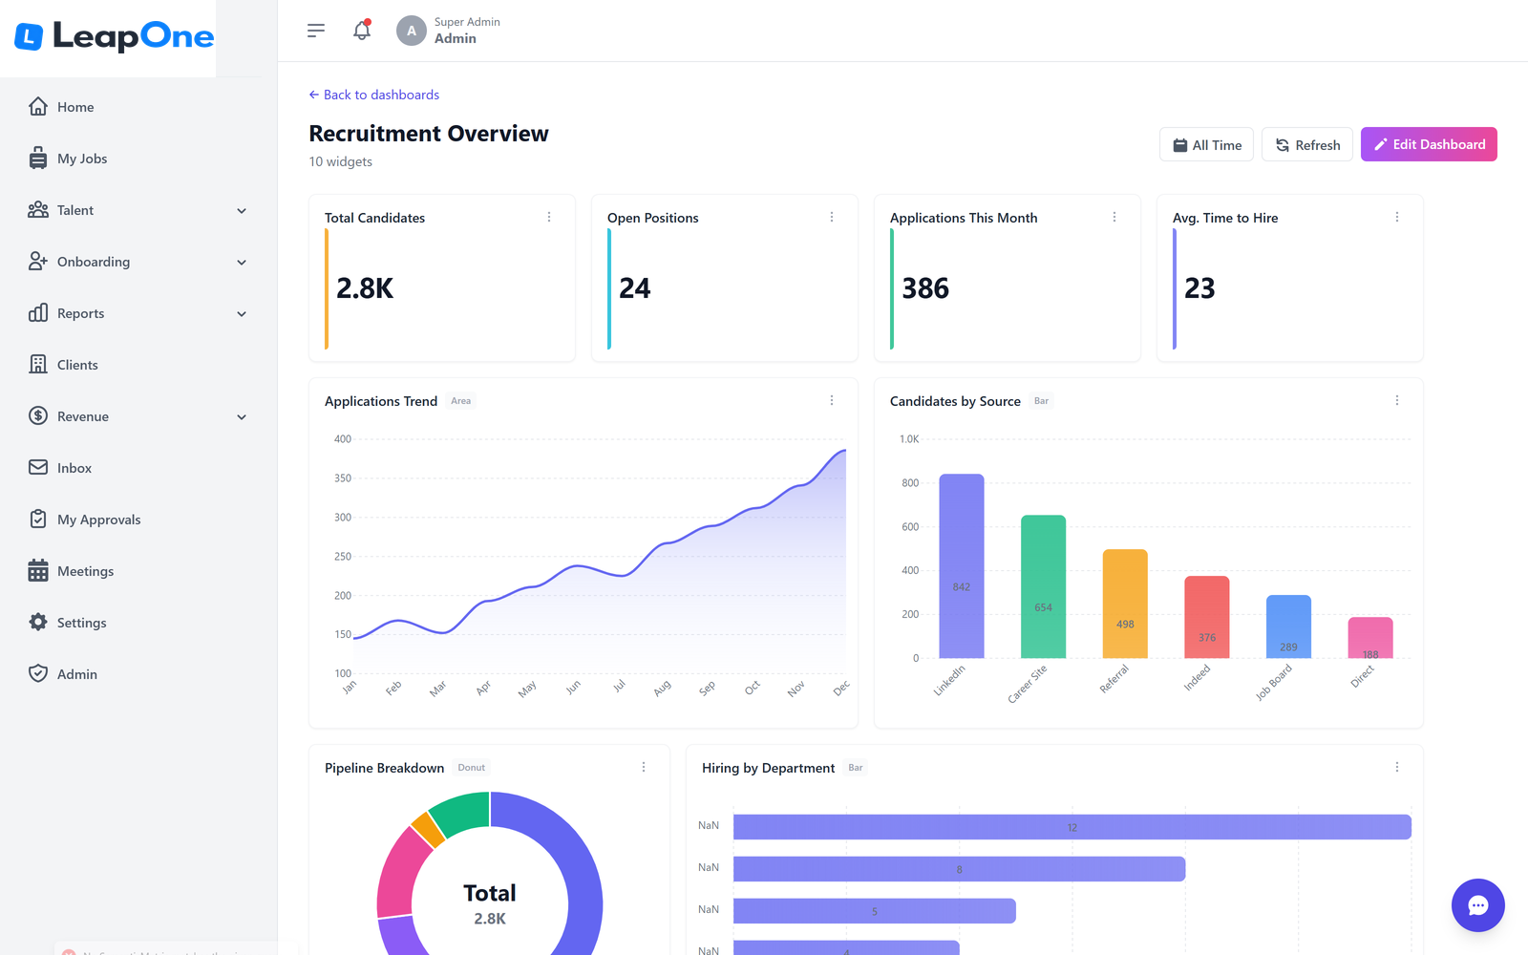This screenshot has width=1528, height=955.
Task: Refresh the dashboard
Action: pos(1307,144)
